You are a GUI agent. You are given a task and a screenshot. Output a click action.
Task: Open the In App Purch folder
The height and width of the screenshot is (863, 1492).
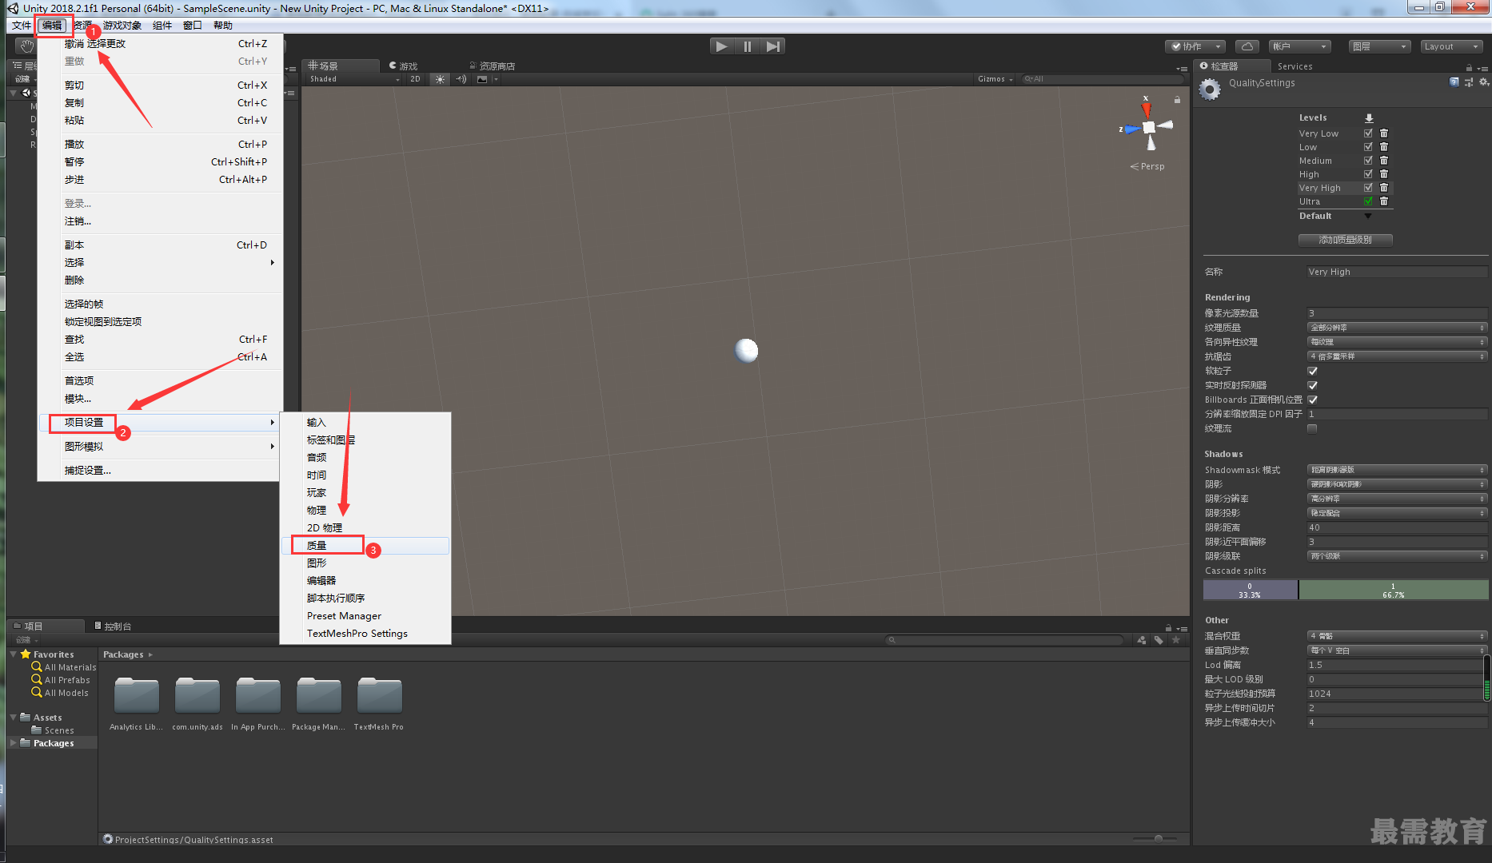click(258, 695)
